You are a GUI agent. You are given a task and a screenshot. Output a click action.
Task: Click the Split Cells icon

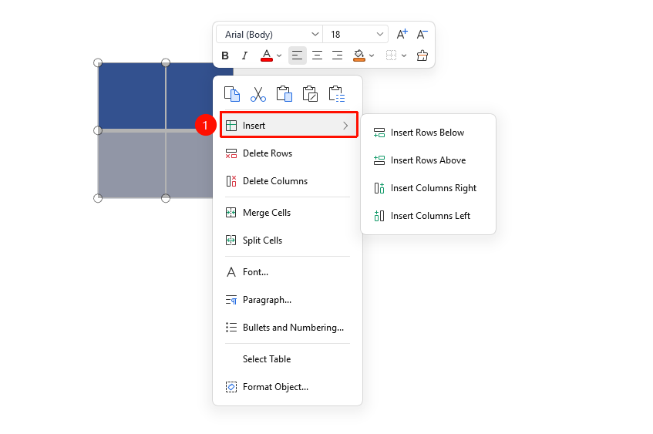(231, 241)
